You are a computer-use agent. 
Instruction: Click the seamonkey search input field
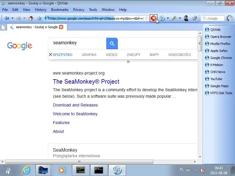point(77,43)
